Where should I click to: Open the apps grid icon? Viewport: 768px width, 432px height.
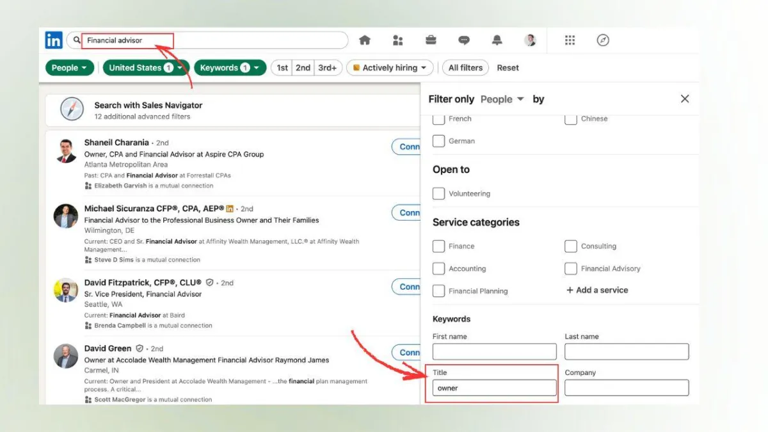(x=570, y=40)
